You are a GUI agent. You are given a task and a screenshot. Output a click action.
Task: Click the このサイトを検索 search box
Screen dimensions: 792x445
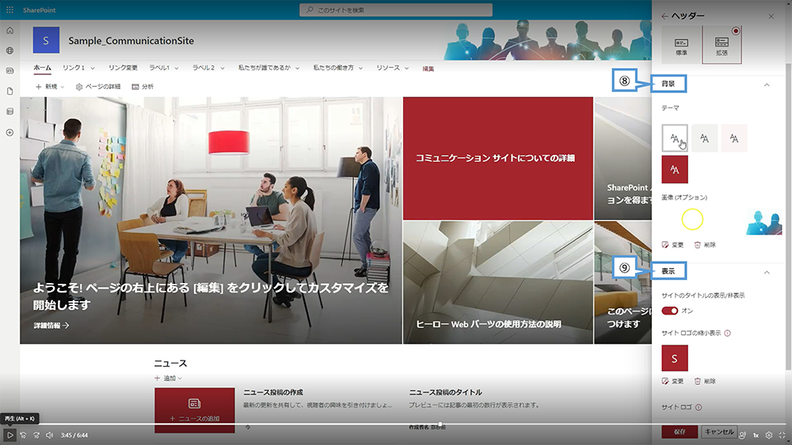pyautogui.click(x=396, y=10)
